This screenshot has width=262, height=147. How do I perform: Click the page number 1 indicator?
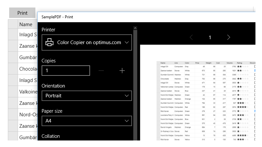[210, 37]
